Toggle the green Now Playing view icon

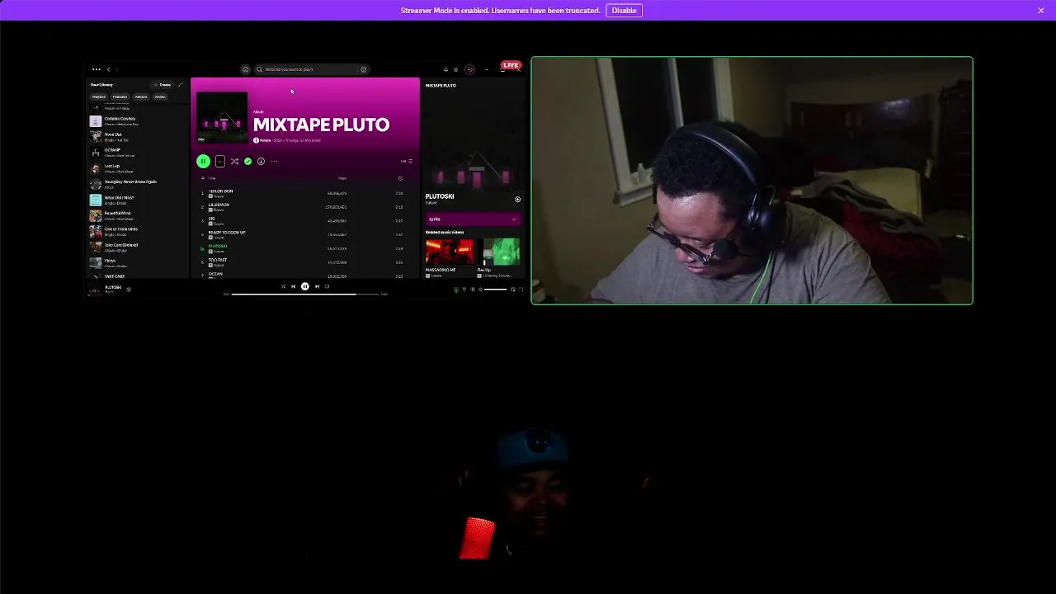[456, 290]
